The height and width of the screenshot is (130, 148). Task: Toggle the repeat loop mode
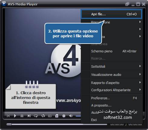pyautogui.click(x=36, y=116)
